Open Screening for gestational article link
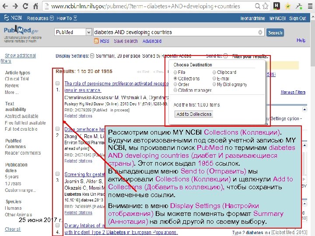 click(84, 174)
